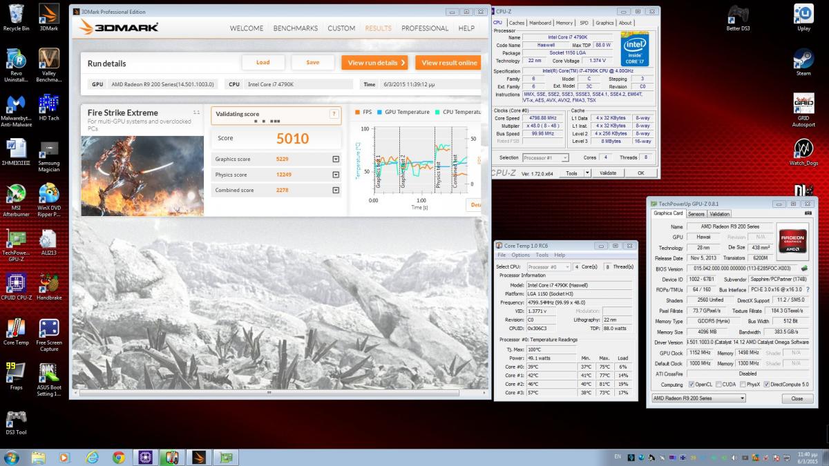This screenshot has height=466, width=829.
Task: Click the Close button in GPU-Z
Action: pos(797,398)
